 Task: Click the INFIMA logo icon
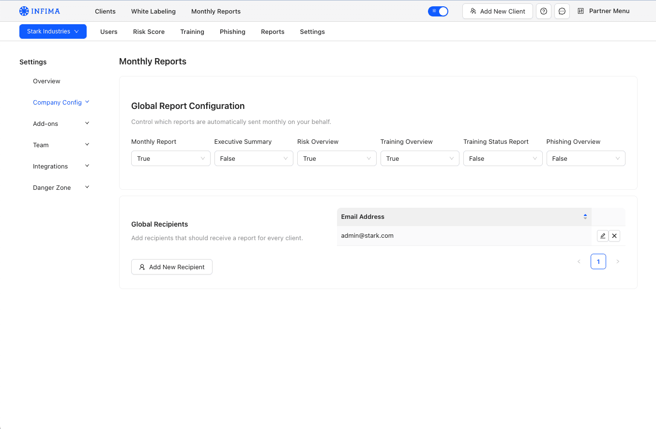pyautogui.click(x=24, y=11)
